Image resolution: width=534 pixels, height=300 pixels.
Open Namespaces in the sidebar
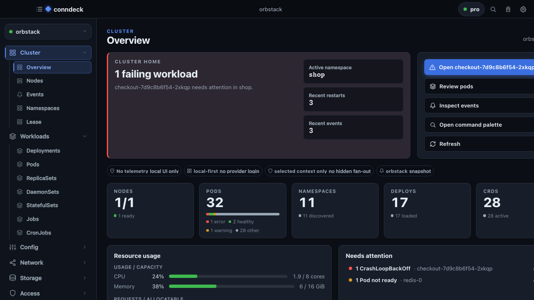click(x=53, y=108)
